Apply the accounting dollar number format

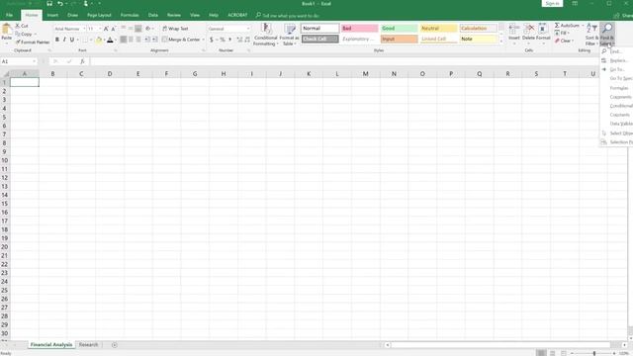coord(211,40)
